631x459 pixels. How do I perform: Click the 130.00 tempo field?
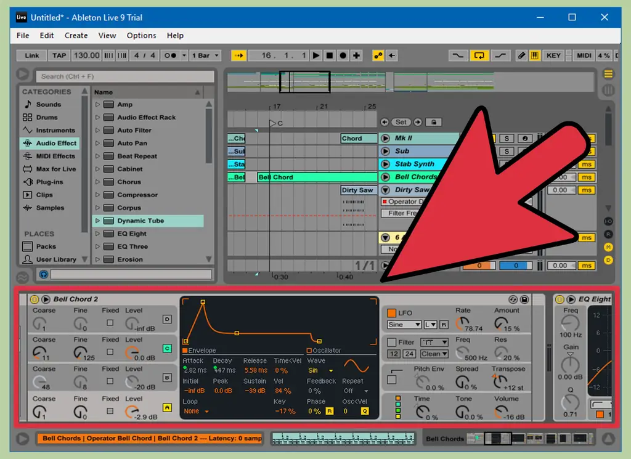[x=86, y=55]
